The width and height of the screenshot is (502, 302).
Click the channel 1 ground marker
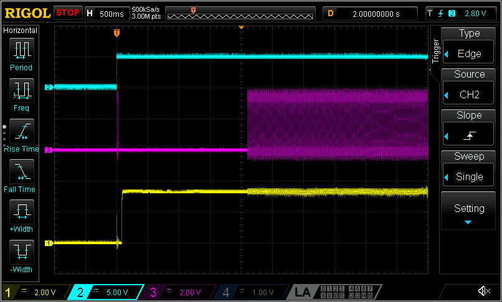click(x=49, y=244)
